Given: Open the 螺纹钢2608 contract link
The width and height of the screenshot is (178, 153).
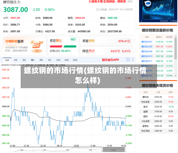Looking at the screenshot, I should tap(147, 46).
